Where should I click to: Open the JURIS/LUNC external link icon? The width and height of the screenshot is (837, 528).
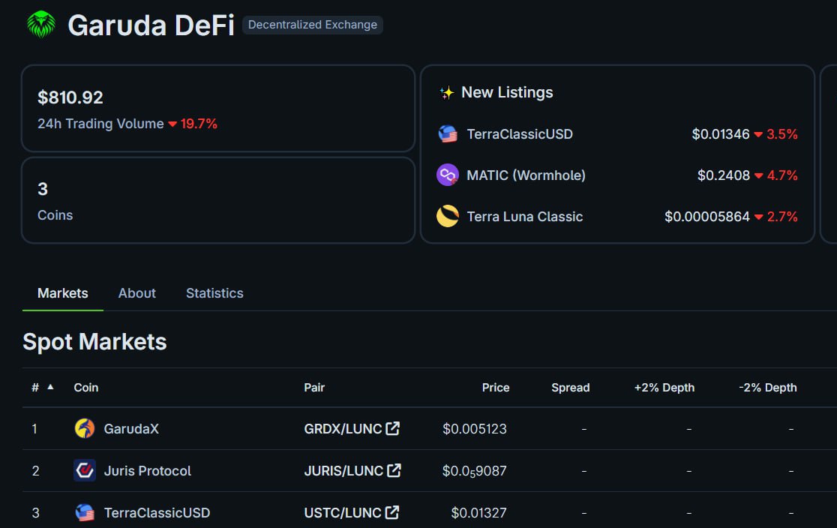[x=394, y=470]
